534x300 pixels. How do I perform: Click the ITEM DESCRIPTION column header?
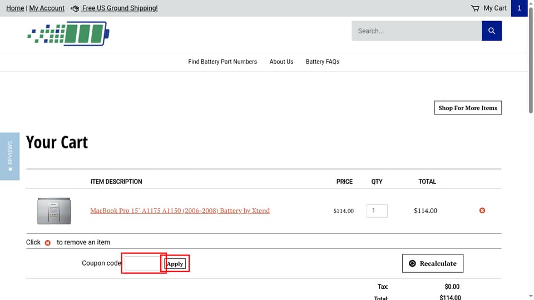[x=116, y=182]
